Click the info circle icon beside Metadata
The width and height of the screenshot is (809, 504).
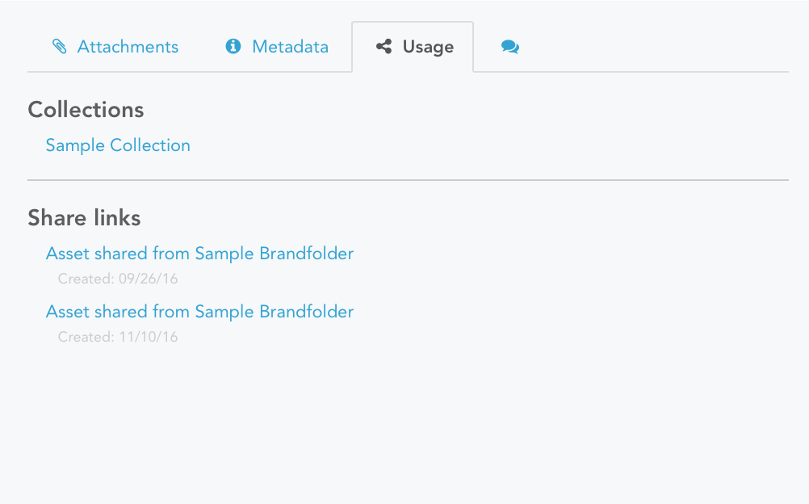233,47
